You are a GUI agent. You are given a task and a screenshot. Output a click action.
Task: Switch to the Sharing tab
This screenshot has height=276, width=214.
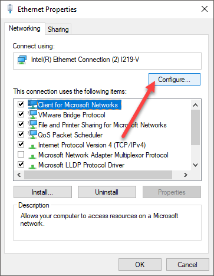(x=58, y=29)
